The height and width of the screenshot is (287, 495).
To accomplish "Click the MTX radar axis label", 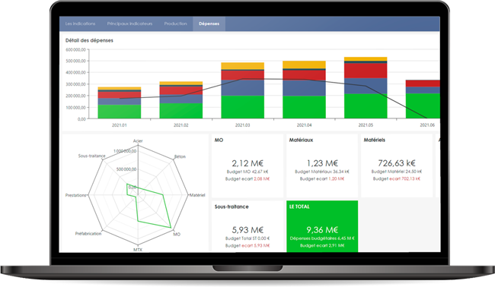I will (x=138, y=250).
